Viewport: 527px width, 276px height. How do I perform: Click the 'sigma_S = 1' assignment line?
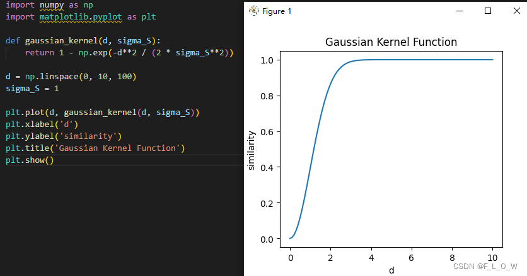point(32,89)
